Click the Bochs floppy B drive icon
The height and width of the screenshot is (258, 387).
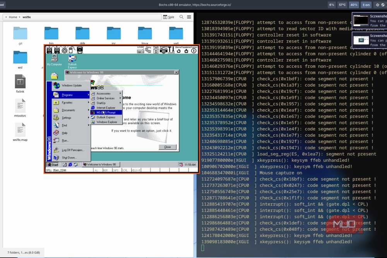click(57, 50)
